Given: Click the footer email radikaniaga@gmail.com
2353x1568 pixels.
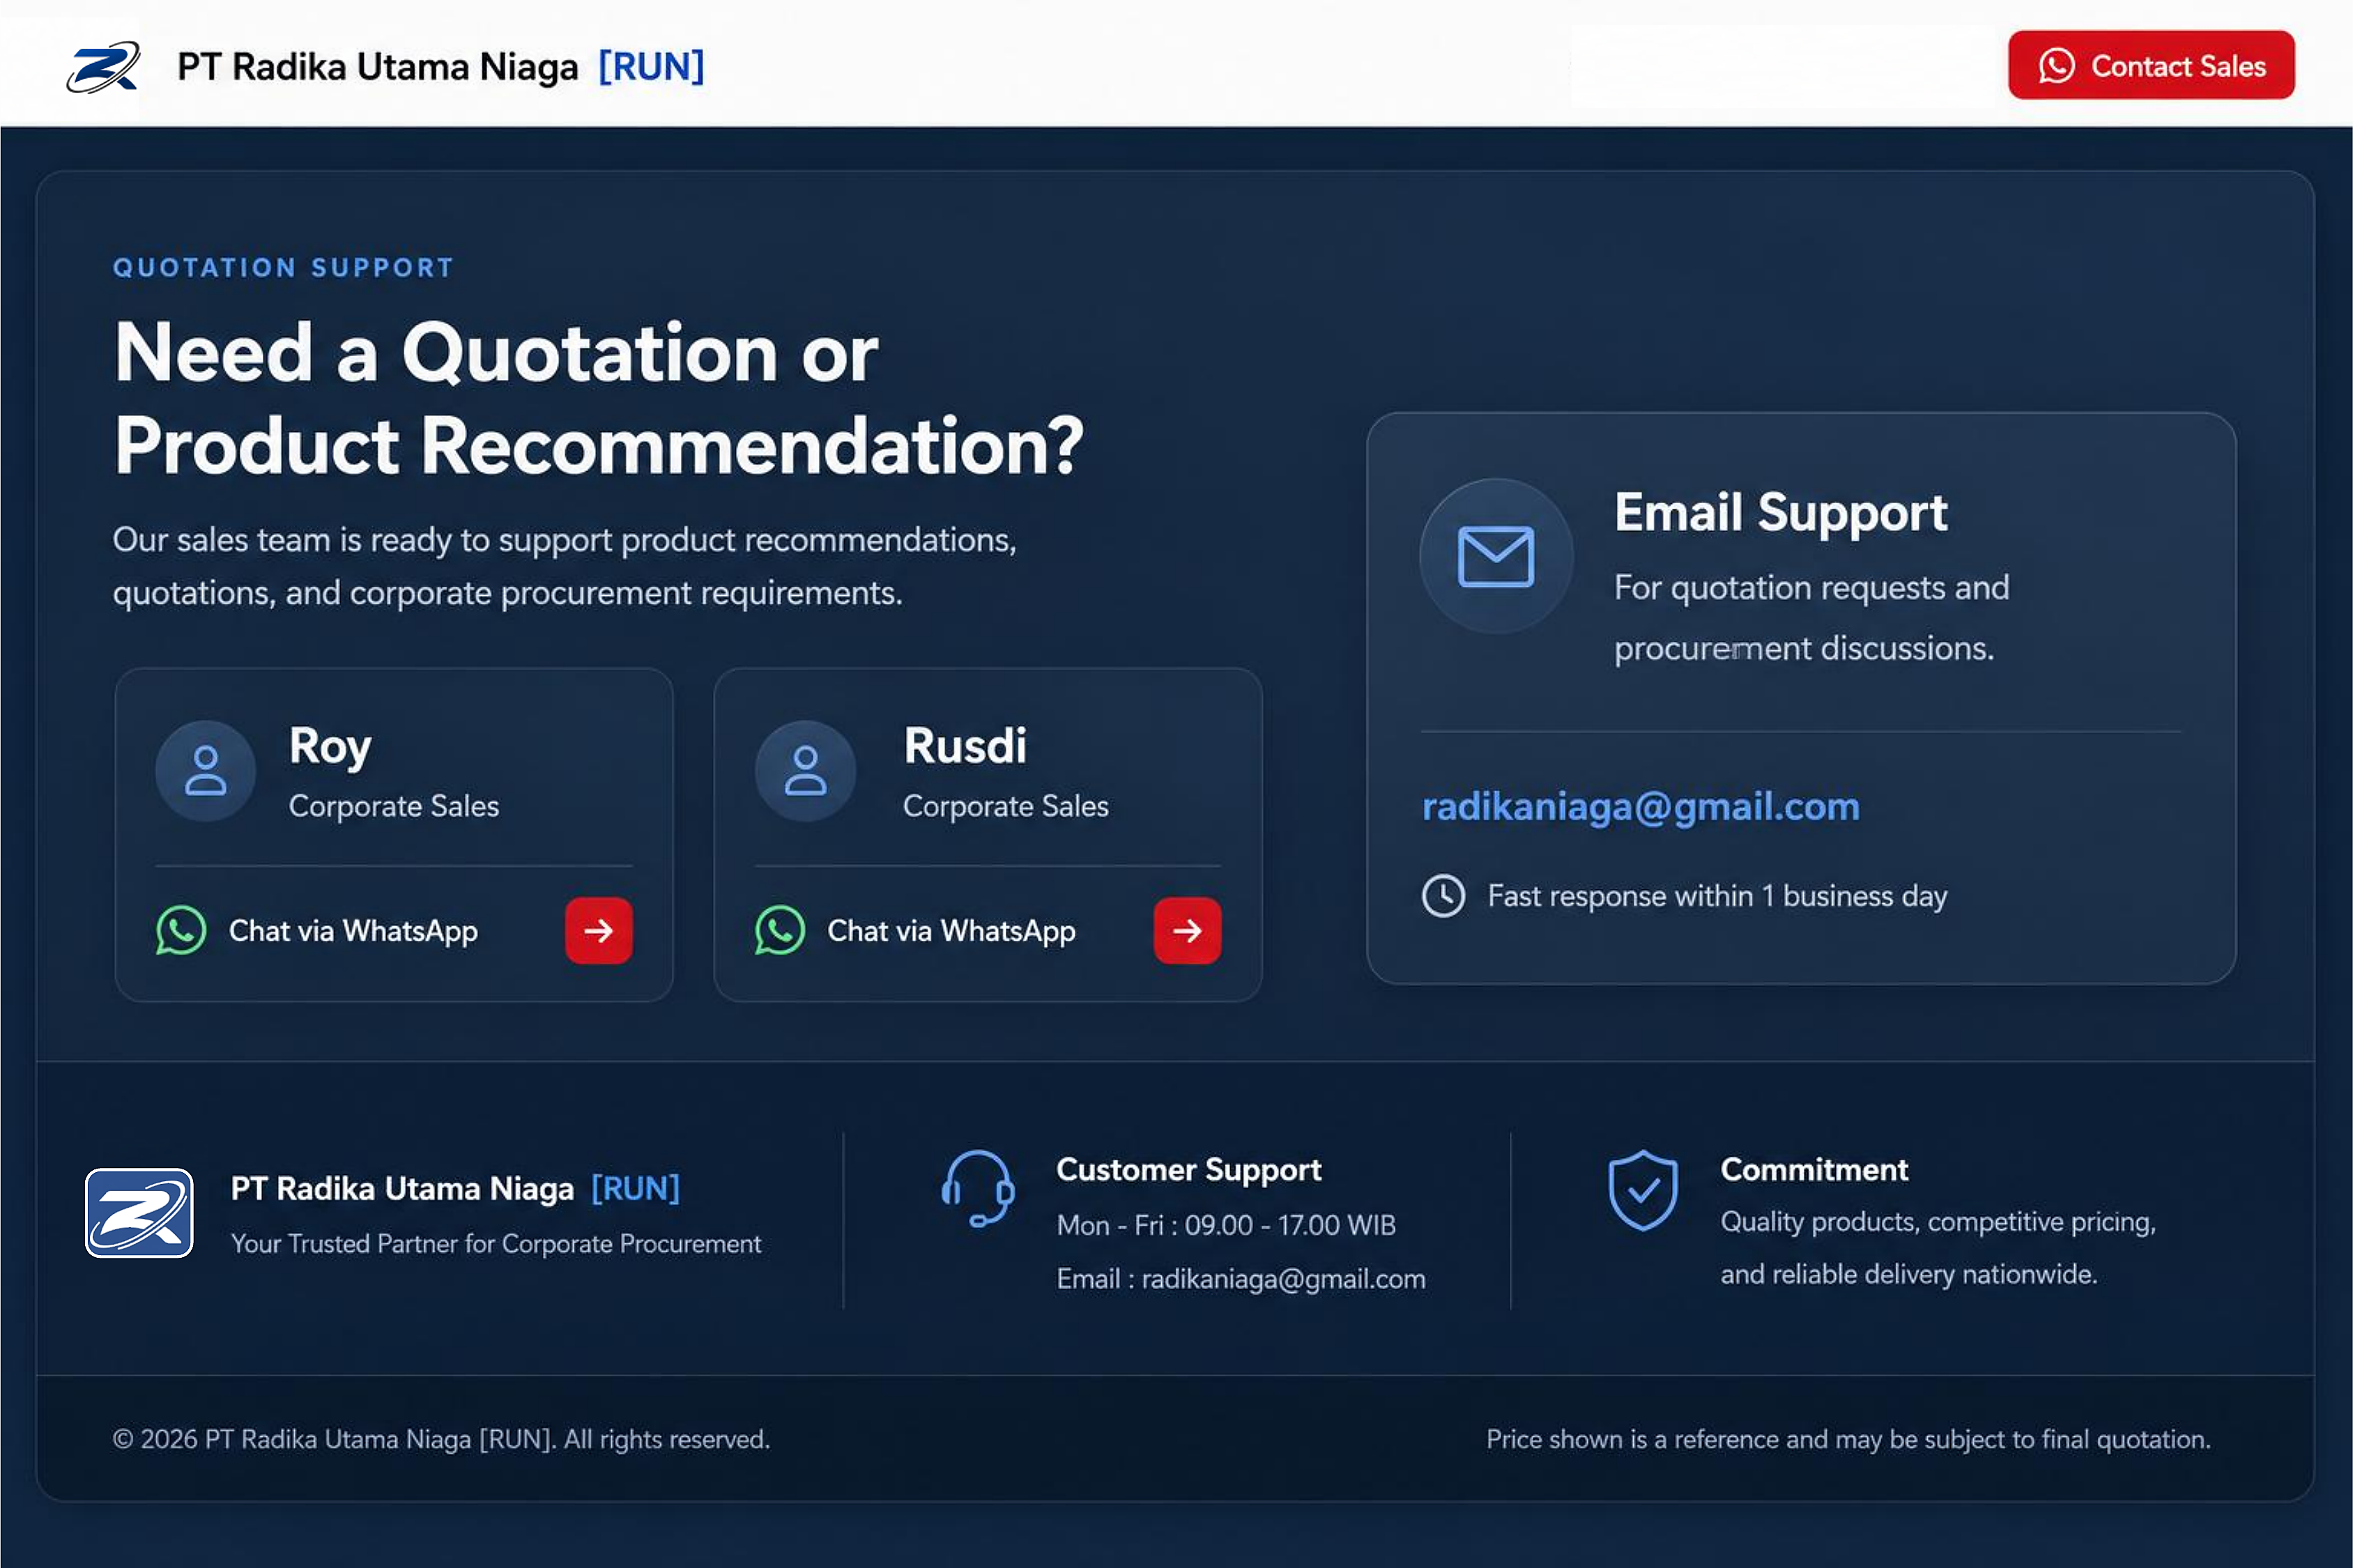Looking at the screenshot, I should [x=1283, y=1279].
